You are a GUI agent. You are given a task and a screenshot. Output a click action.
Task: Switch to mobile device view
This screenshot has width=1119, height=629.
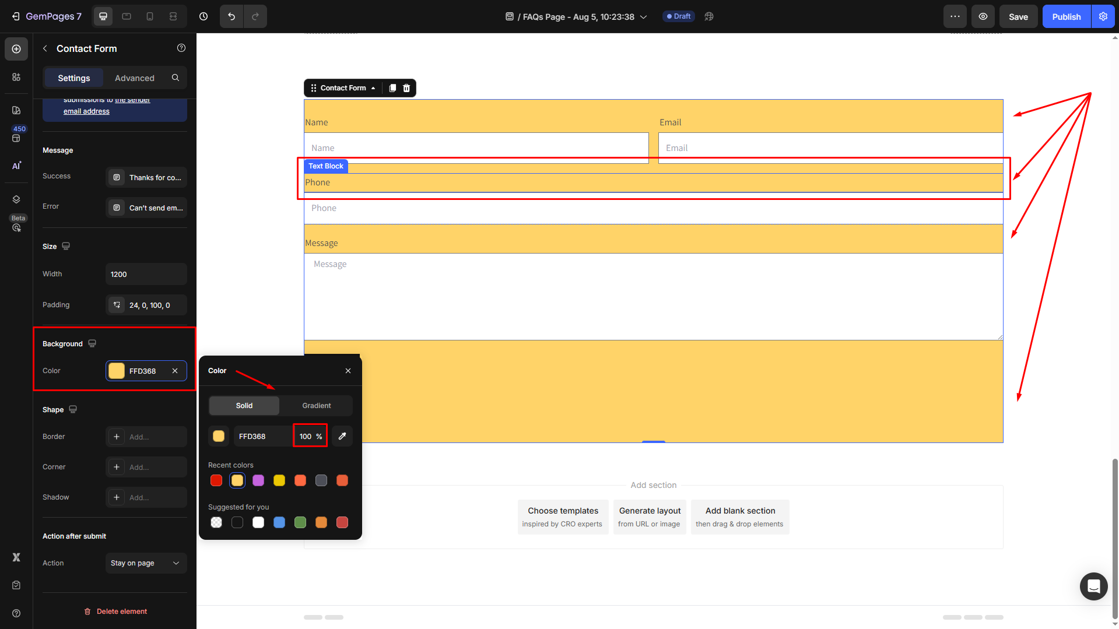point(150,16)
